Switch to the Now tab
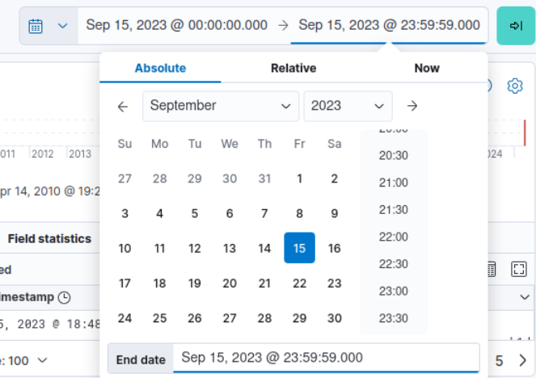This screenshot has width=536, height=378. 427,69
